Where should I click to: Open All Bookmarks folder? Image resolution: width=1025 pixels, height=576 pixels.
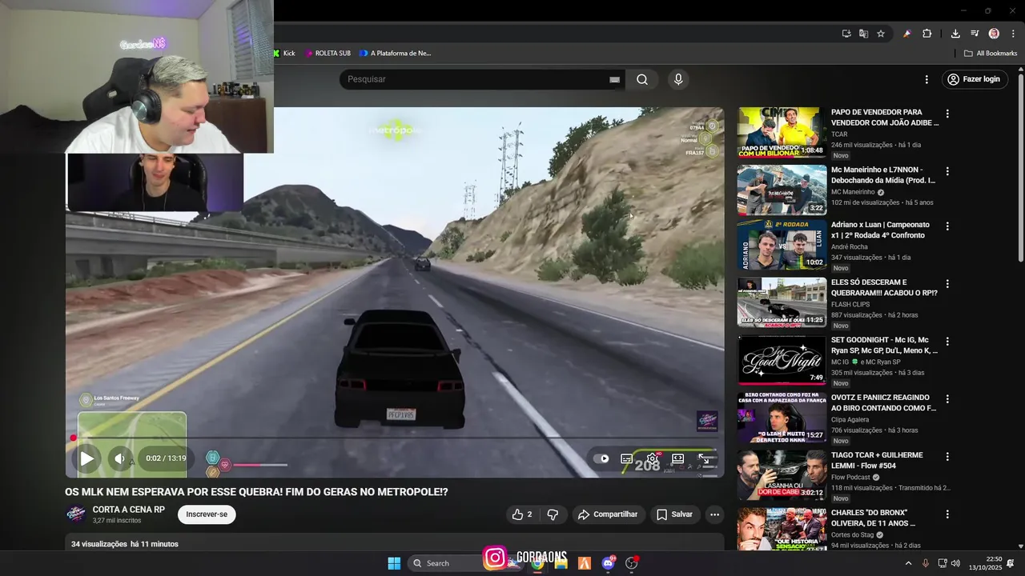[991, 54]
